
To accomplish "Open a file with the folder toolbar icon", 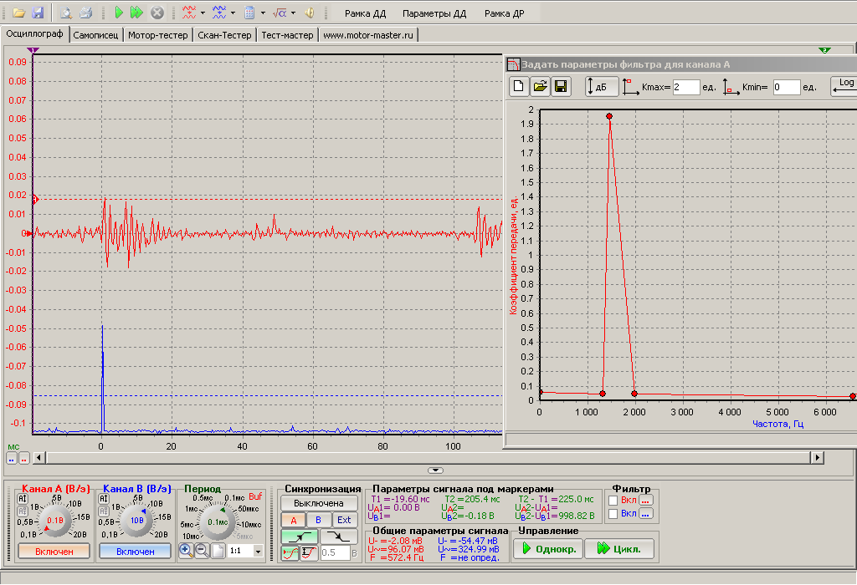I will [19, 13].
